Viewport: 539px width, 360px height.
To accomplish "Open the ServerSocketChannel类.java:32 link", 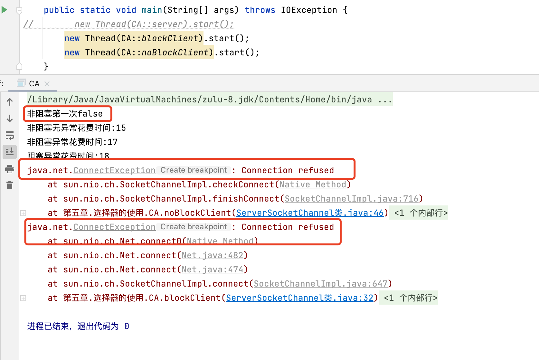I will 299,298.
